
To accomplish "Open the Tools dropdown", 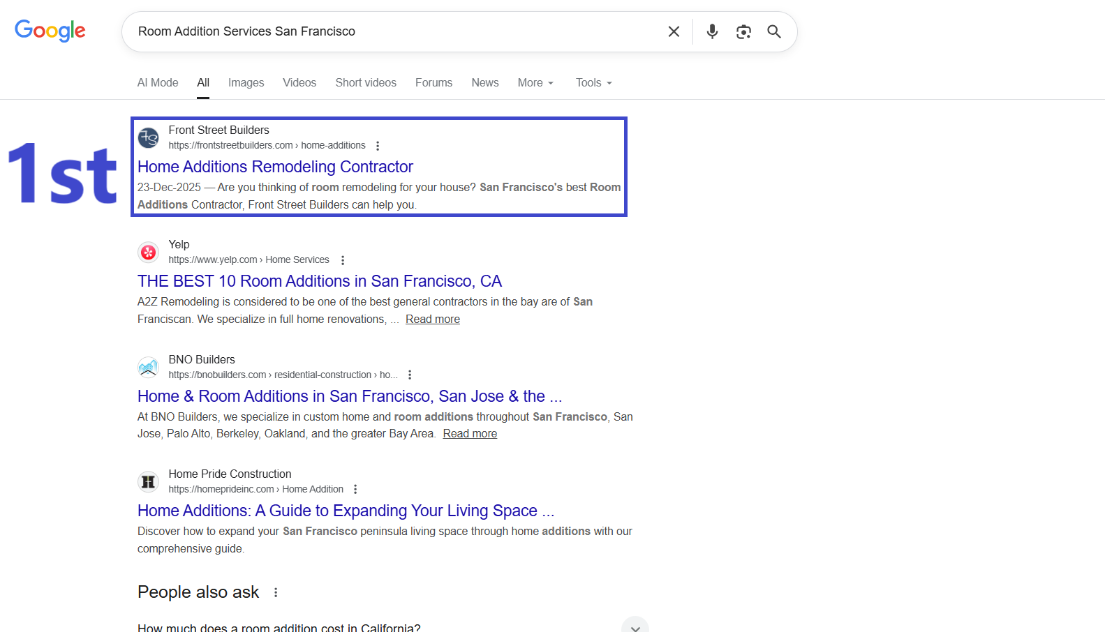I will 593,82.
